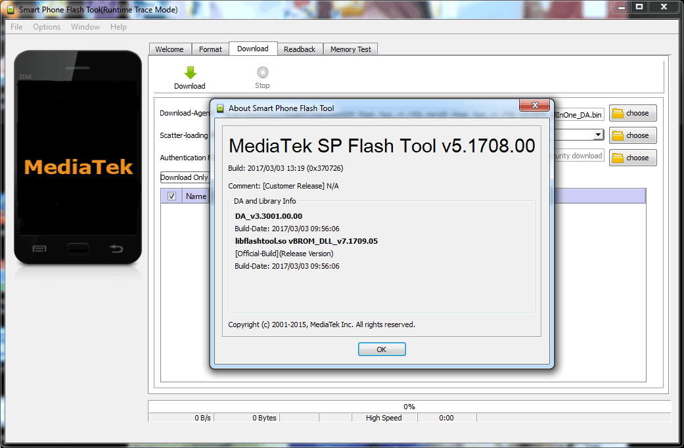Minimize the Smart Phone Flash Tool window
The image size is (684, 448).
(x=622, y=7)
